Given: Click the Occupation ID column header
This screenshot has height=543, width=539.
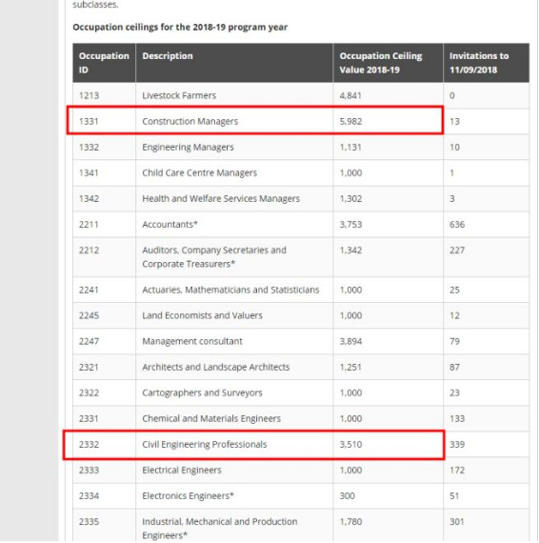Looking at the screenshot, I should click(104, 63).
